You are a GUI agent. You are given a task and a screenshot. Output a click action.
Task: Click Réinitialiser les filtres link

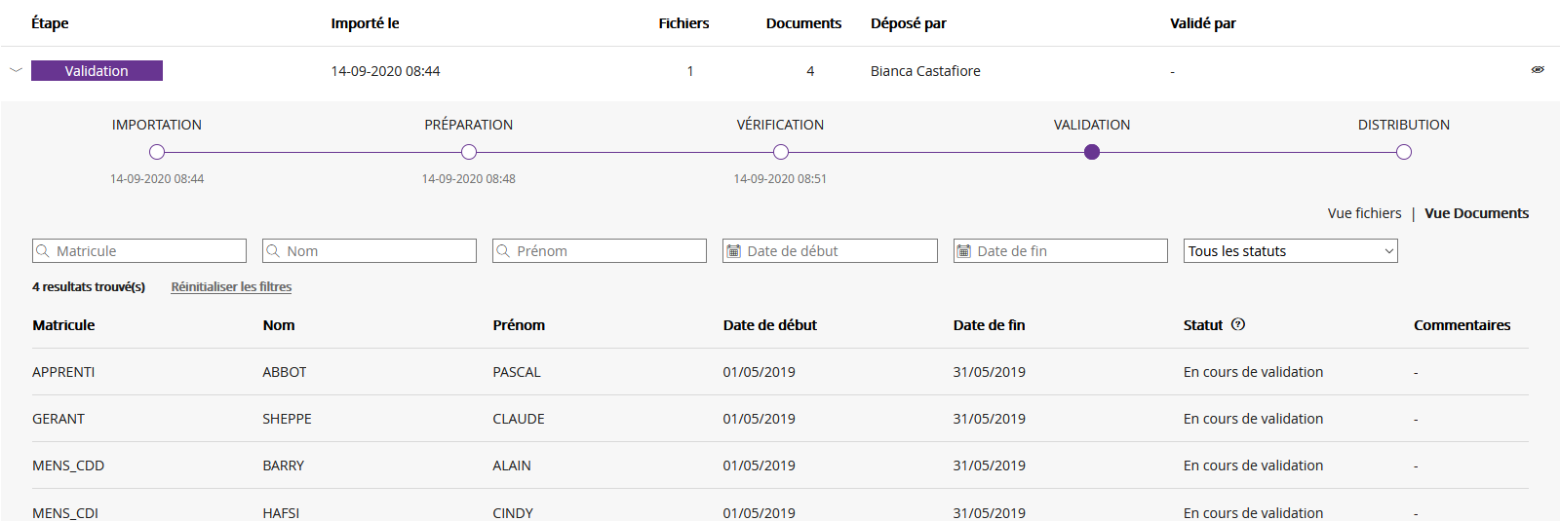(231, 286)
